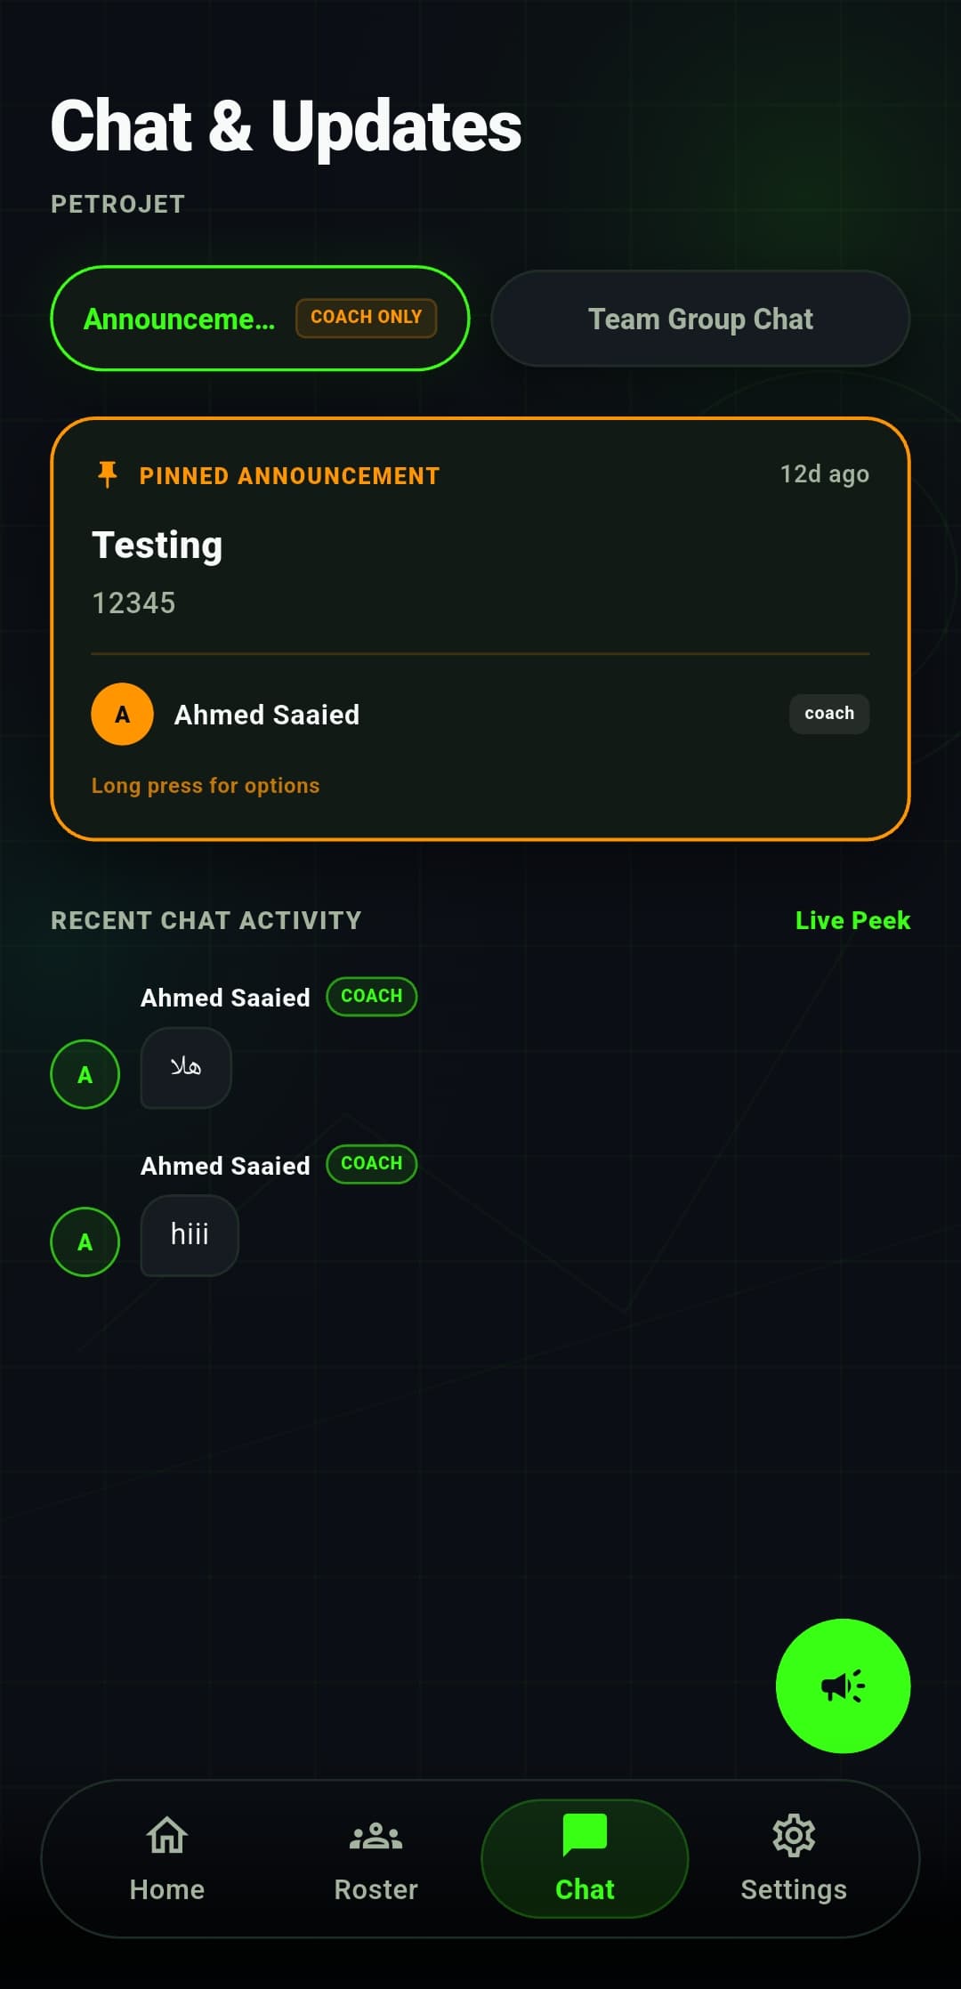Open the Home tab icon

coord(166,1835)
